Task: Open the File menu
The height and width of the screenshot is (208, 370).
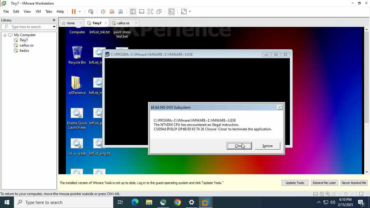Action: point(6,12)
